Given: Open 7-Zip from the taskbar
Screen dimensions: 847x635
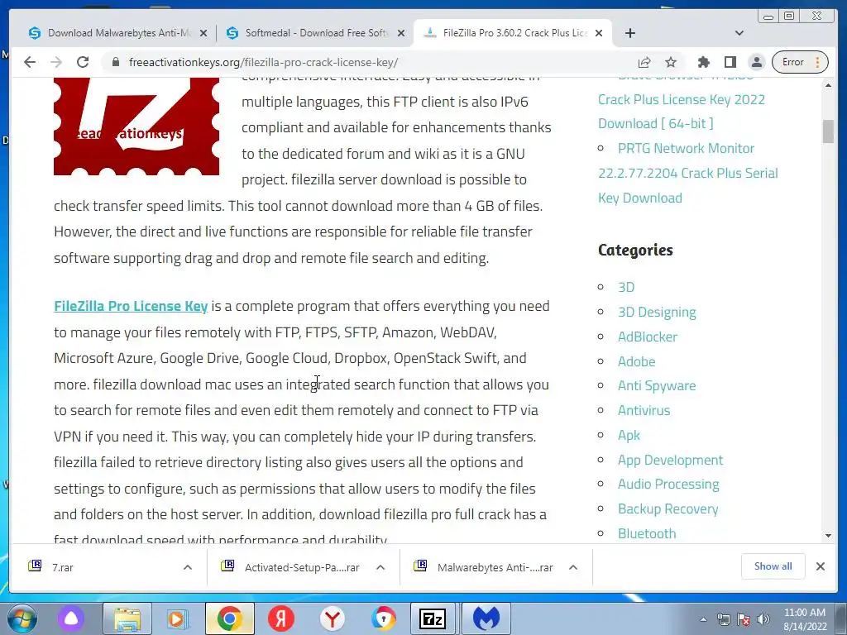Looking at the screenshot, I should point(432,618).
